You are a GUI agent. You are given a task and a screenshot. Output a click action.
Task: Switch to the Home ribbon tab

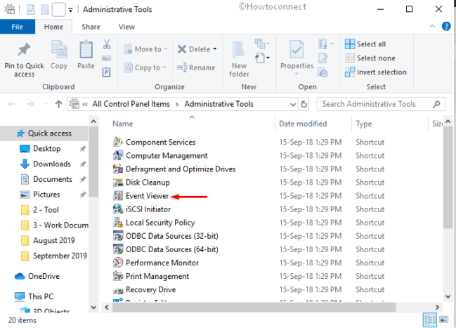coord(53,27)
